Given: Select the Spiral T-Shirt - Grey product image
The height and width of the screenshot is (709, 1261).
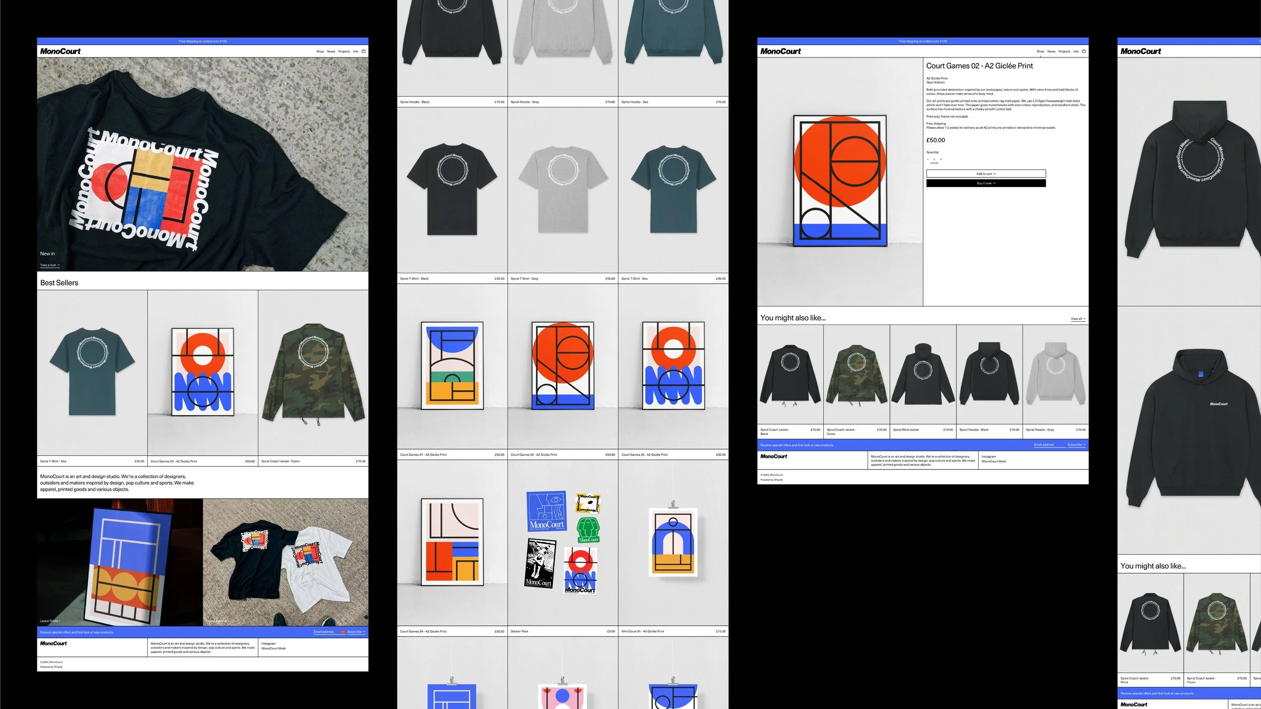Looking at the screenshot, I should (562, 190).
